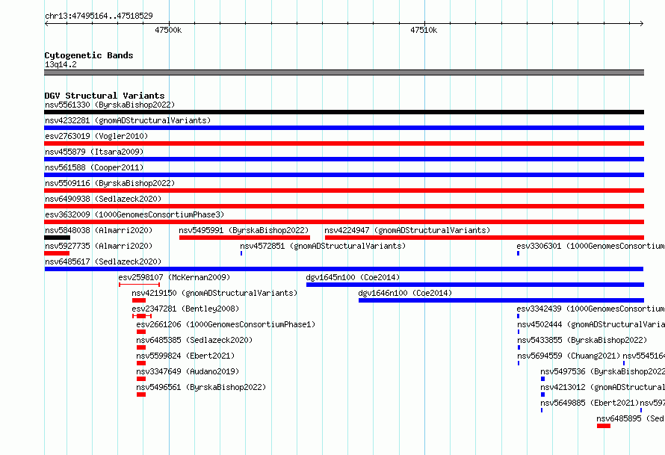Viewport: 665px width, 455px height.
Task: Click the 47510k ruler marker
Action: 424,30
